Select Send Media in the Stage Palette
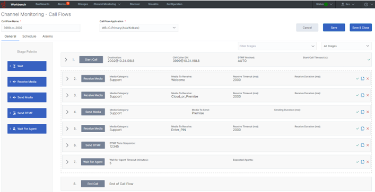Screen dimensions: 375x192 (x=27, y=97)
